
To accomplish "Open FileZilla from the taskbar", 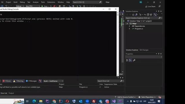I will 94,101.
